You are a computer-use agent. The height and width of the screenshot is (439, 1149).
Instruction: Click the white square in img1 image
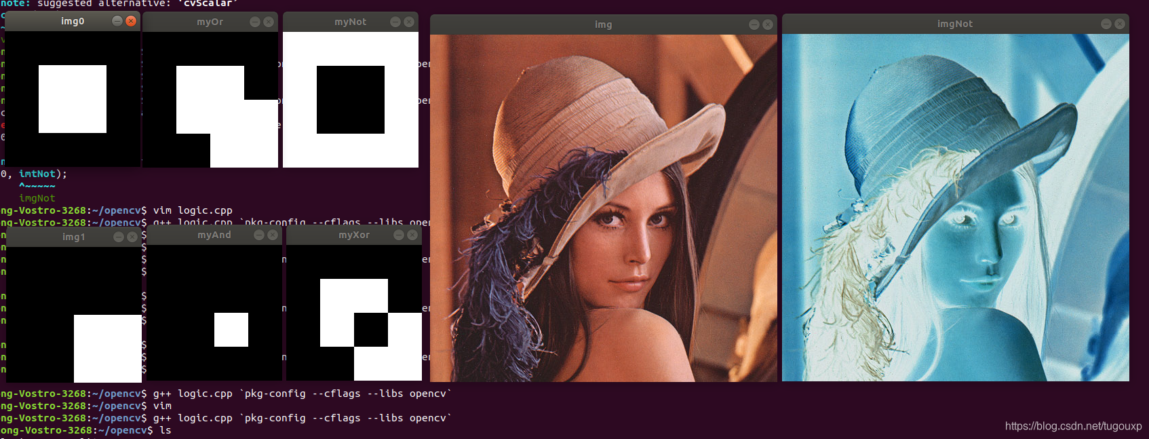click(108, 349)
